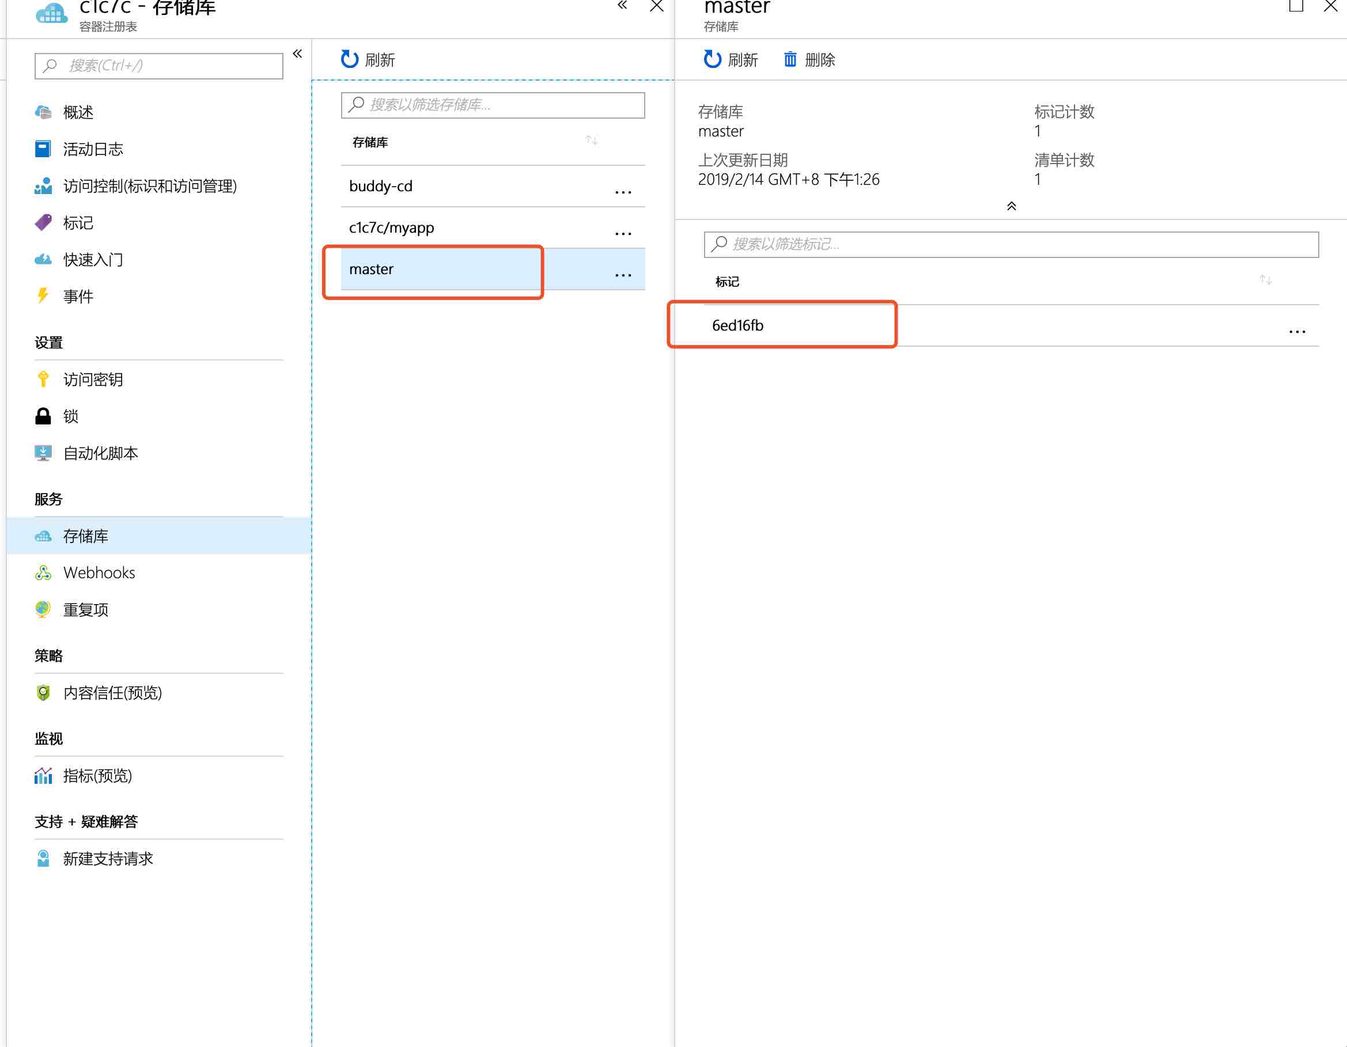
Task: Collapse the left sidebar menu chevron
Action: click(x=297, y=54)
